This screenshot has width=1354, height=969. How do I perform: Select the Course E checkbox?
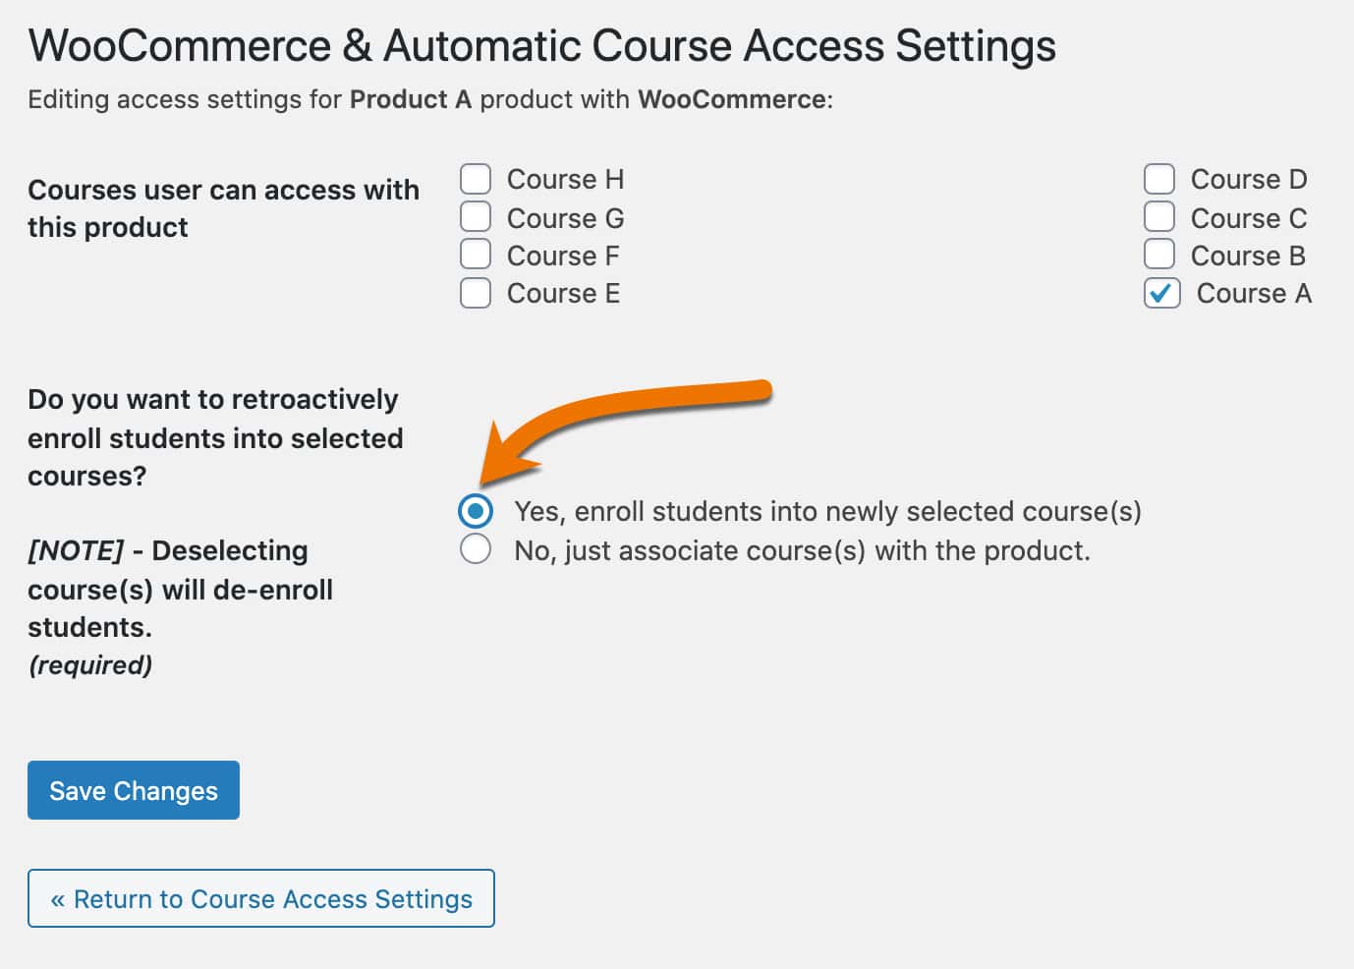click(476, 293)
